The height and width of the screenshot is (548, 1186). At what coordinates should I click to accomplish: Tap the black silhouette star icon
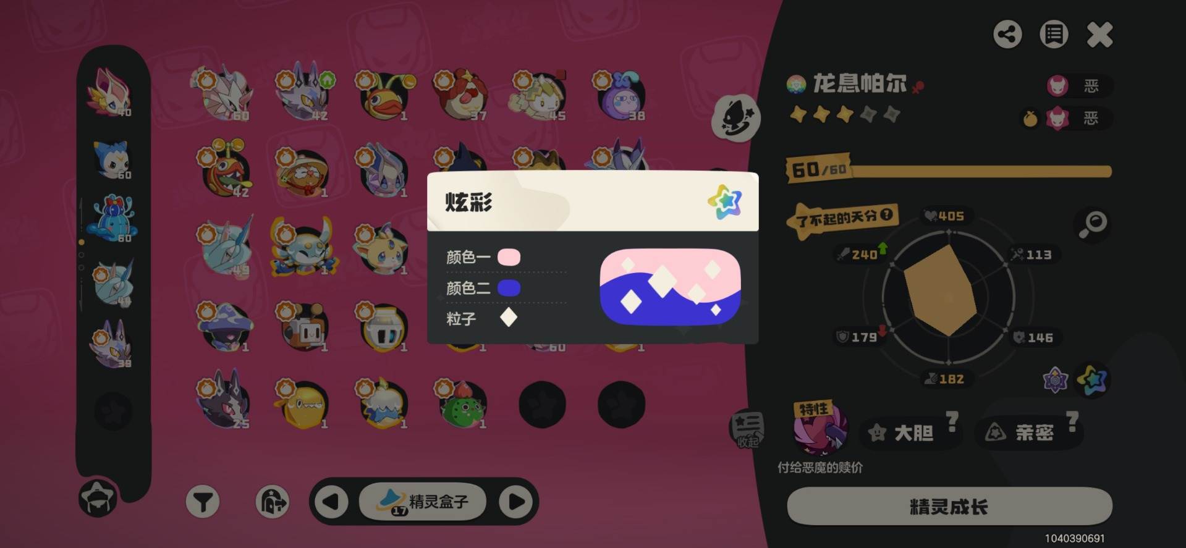click(x=735, y=118)
